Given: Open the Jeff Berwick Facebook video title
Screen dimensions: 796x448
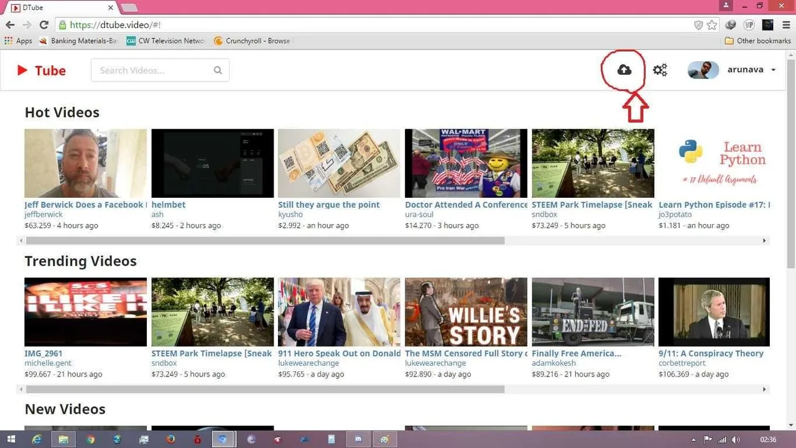Looking at the screenshot, I should 86,205.
